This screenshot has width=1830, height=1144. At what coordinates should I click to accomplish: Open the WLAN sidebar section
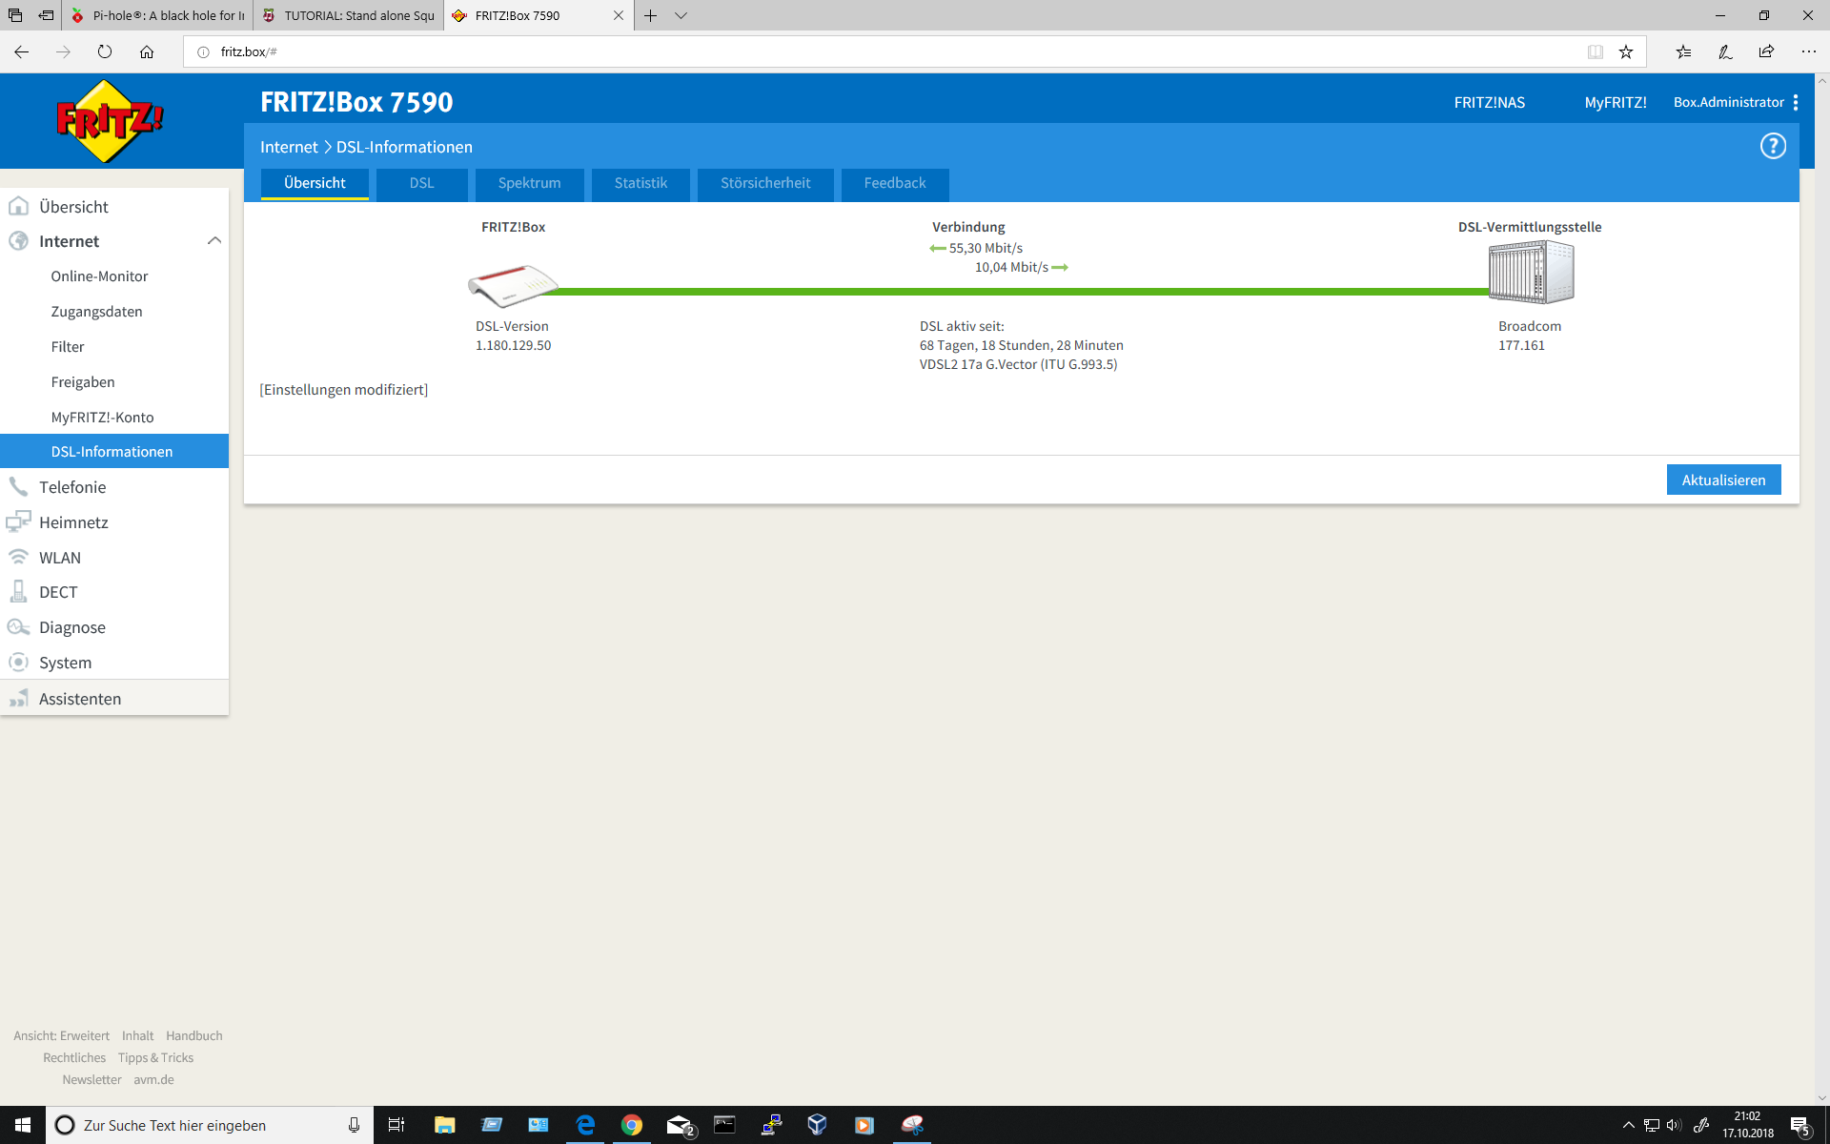pos(59,558)
